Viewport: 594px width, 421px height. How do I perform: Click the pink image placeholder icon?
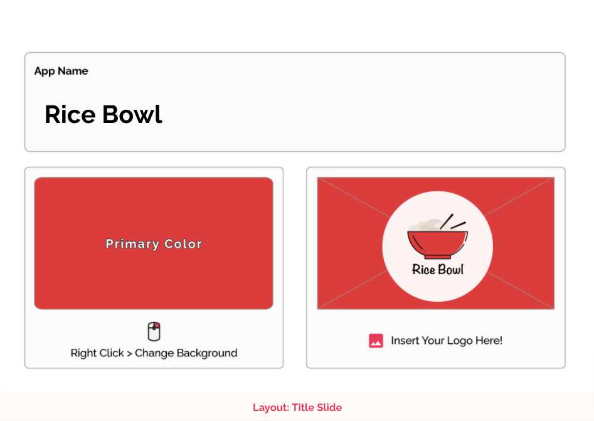click(376, 341)
